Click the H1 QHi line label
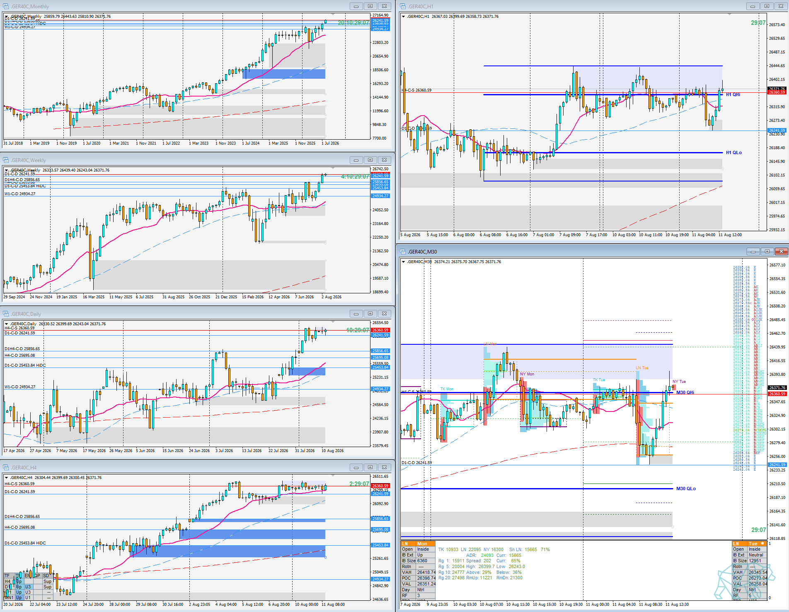Screen dimensions: 789x612 tap(733, 94)
